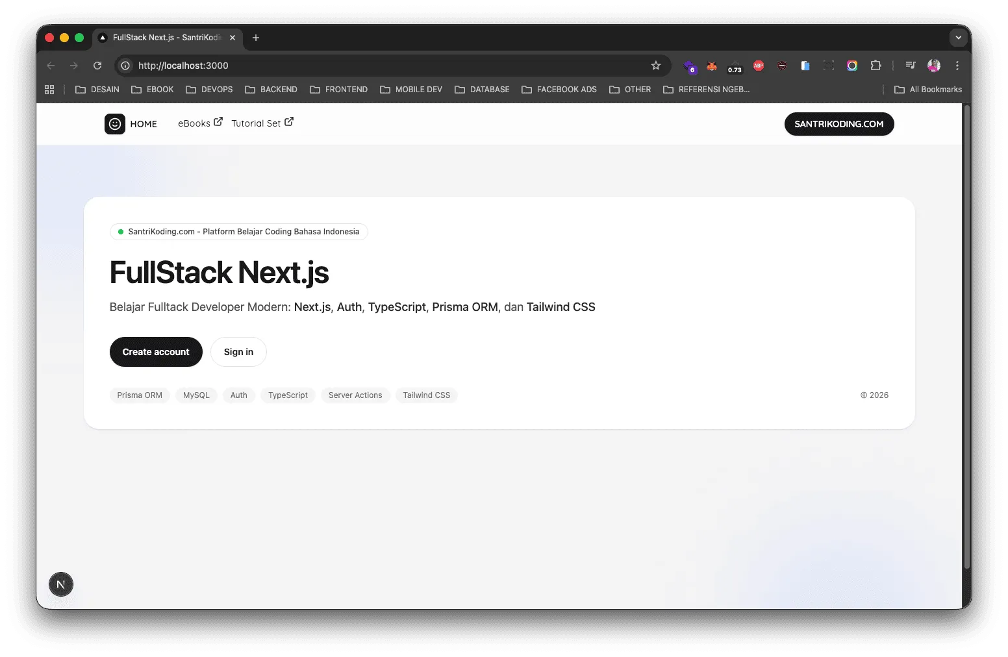This screenshot has width=1008, height=657.
Task: Open the blue document extension icon
Action: [805, 66]
